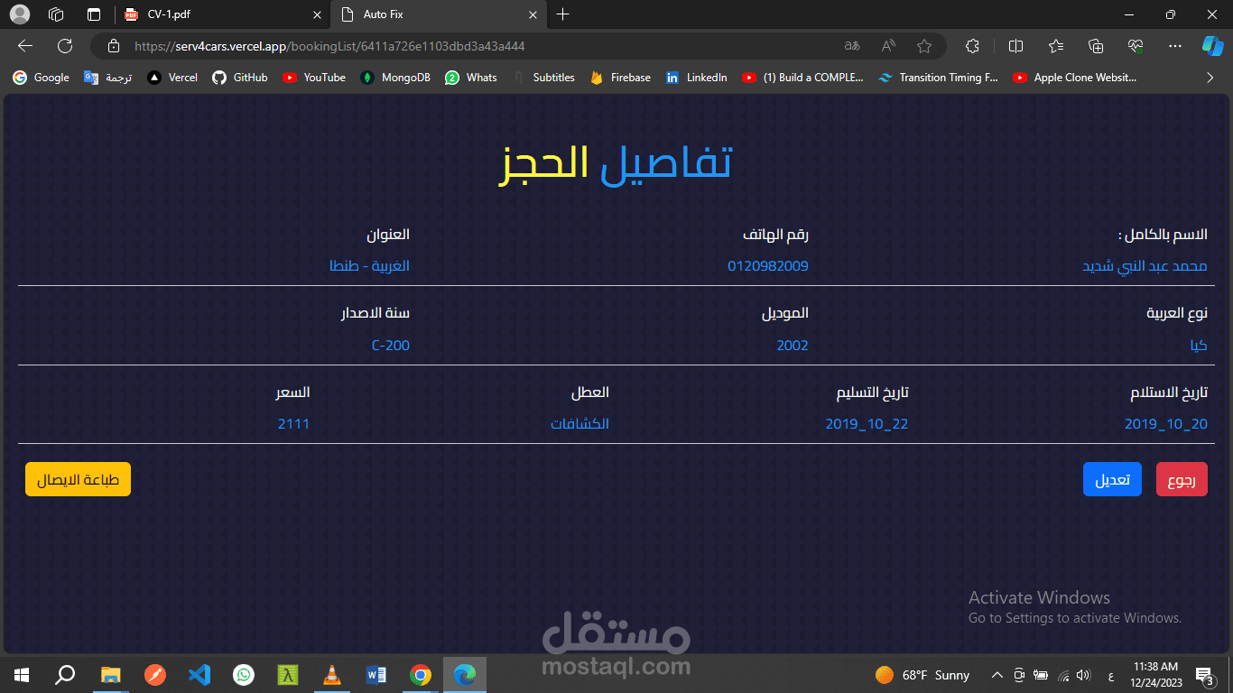Viewport: 1233px width, 693px height.
Task: Click the C-200 value
Action: [x=391, y=346]
